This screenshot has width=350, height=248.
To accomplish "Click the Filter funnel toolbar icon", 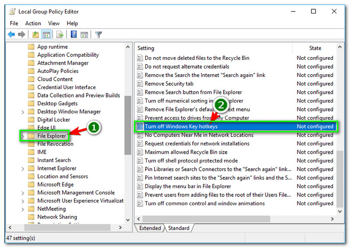I will tap(98, 34).
